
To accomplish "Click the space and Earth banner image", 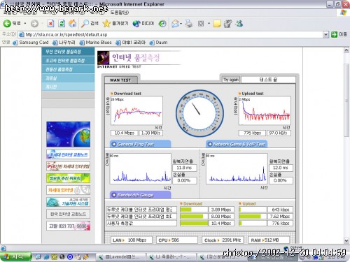I will [x=68, y=134].
